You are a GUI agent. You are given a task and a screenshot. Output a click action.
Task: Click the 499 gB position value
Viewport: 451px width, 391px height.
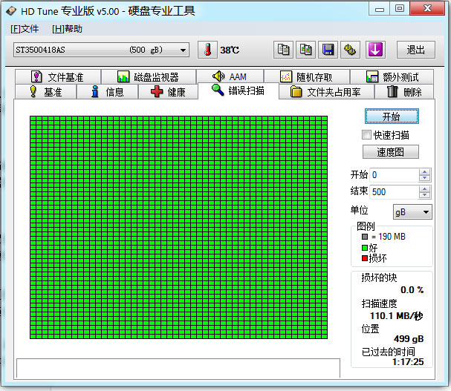tap(409, 339)
